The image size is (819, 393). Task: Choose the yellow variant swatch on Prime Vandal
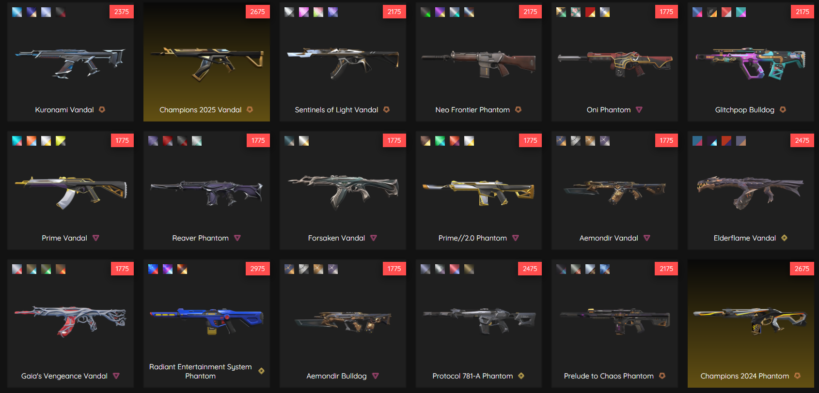tap(61, 141)
